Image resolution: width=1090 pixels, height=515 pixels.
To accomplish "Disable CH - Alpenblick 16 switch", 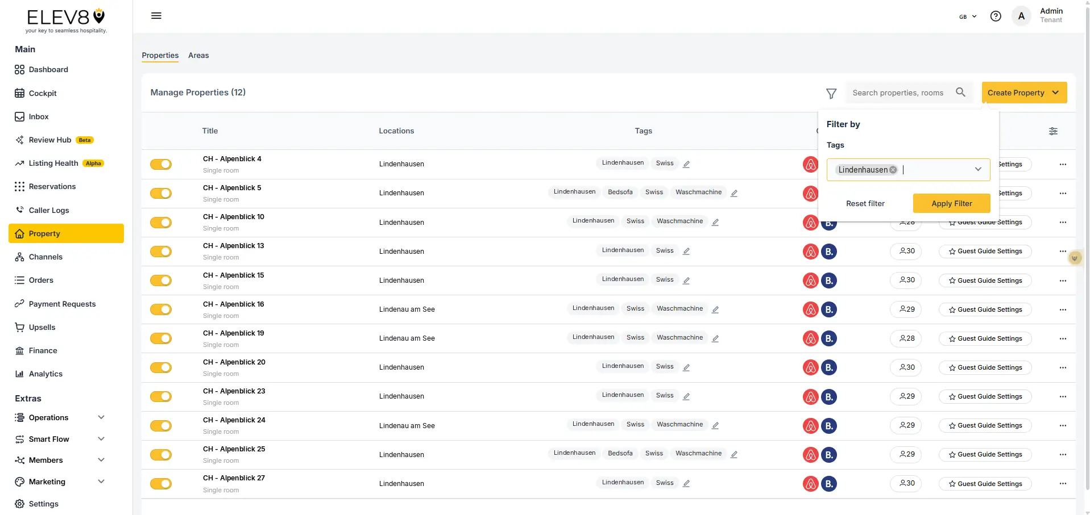I will (x=161, y=309).
